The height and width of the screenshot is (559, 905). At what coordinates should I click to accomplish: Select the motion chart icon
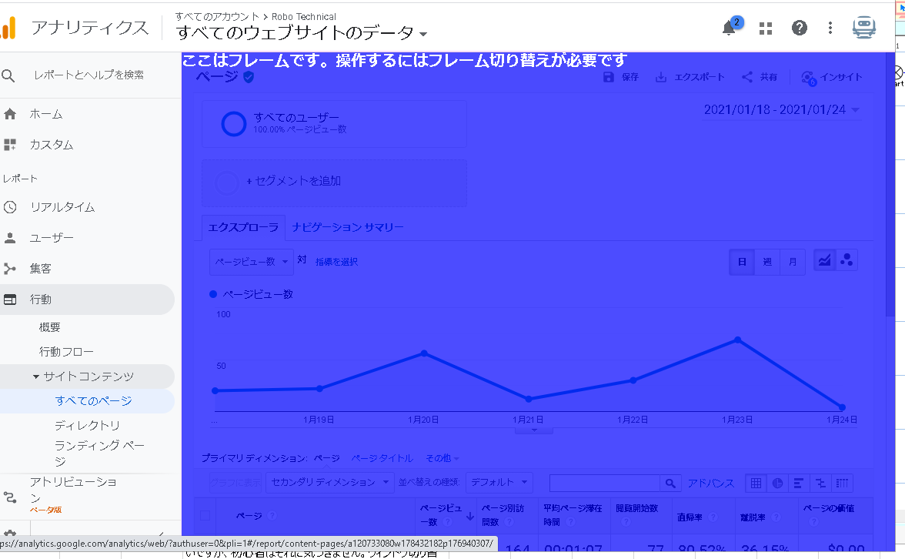847,261
